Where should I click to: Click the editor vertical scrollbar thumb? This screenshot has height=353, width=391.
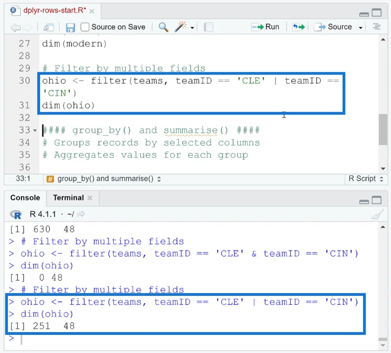[383, 129]
